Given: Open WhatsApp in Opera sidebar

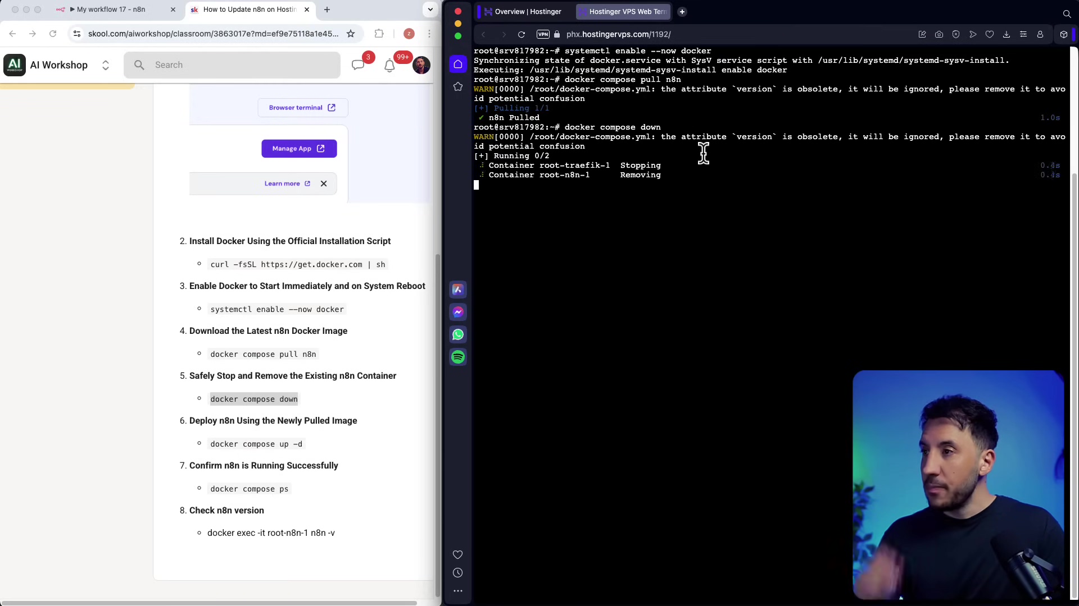Looking at the screenshot, I should (458, 334).
